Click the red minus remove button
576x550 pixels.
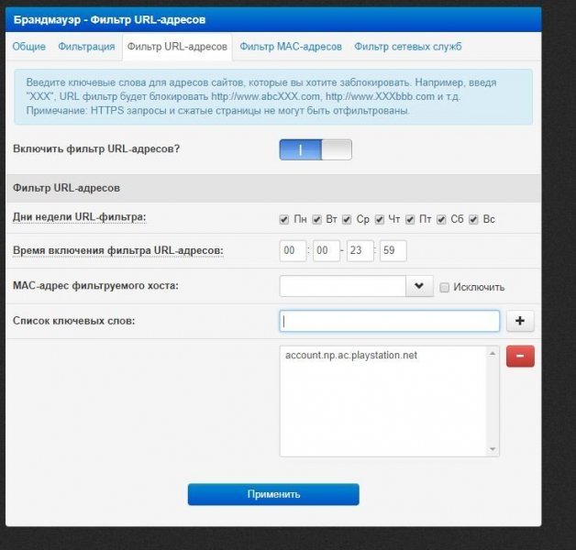click(520, 357)
